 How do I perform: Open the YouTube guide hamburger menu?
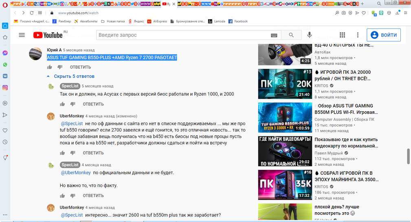point(22,35)
